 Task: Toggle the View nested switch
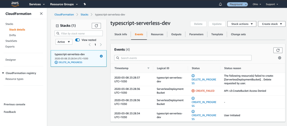tap(77, 40)
